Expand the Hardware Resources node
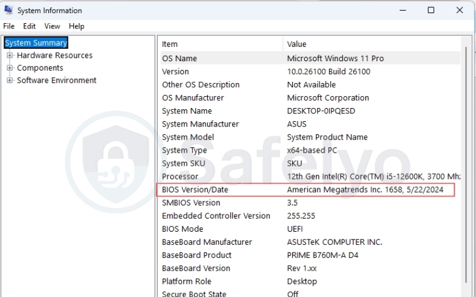Image resolution: width=476 pixels, height=297 pixels. point(10,55)
